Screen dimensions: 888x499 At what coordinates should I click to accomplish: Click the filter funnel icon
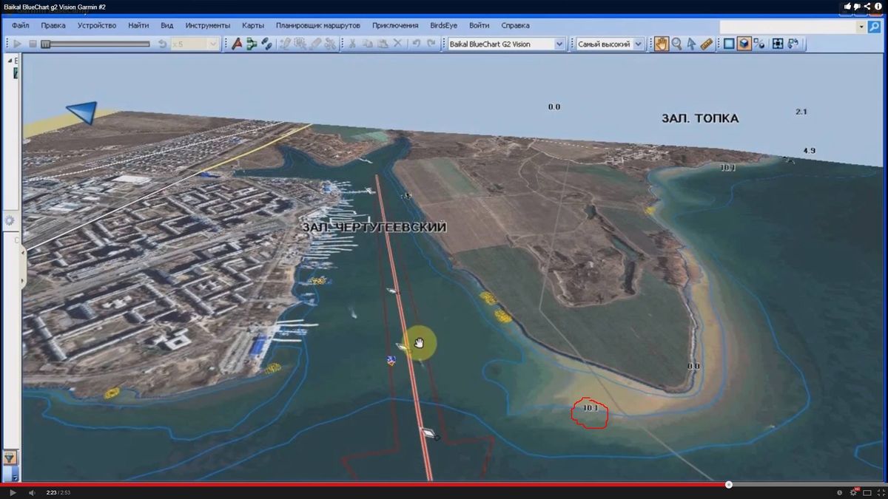(10, 458)
